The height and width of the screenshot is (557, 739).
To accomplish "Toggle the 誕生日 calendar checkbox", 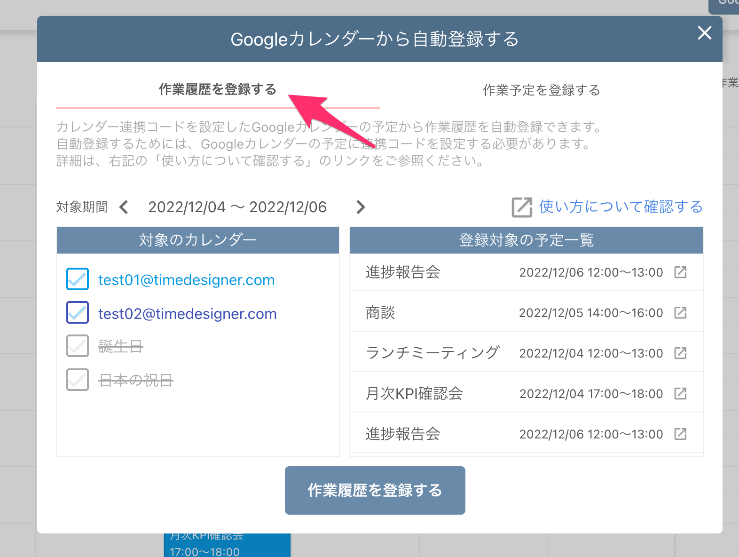I will click(78, 346).
